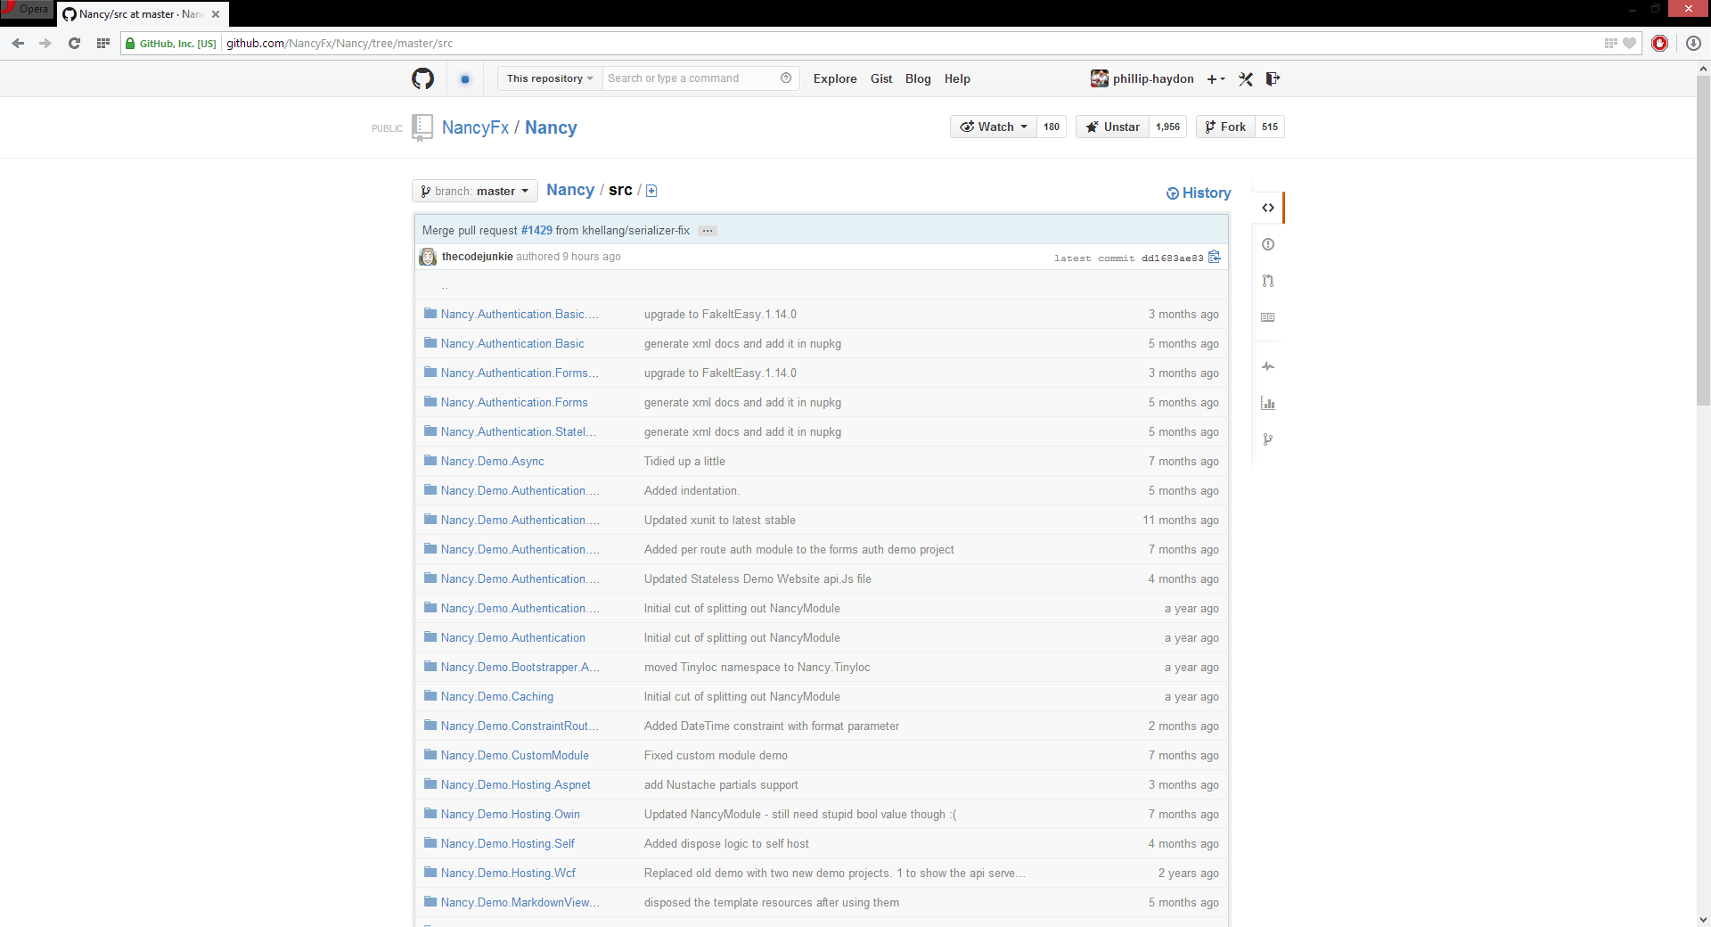Click the repository book icon

click(422, 127)
